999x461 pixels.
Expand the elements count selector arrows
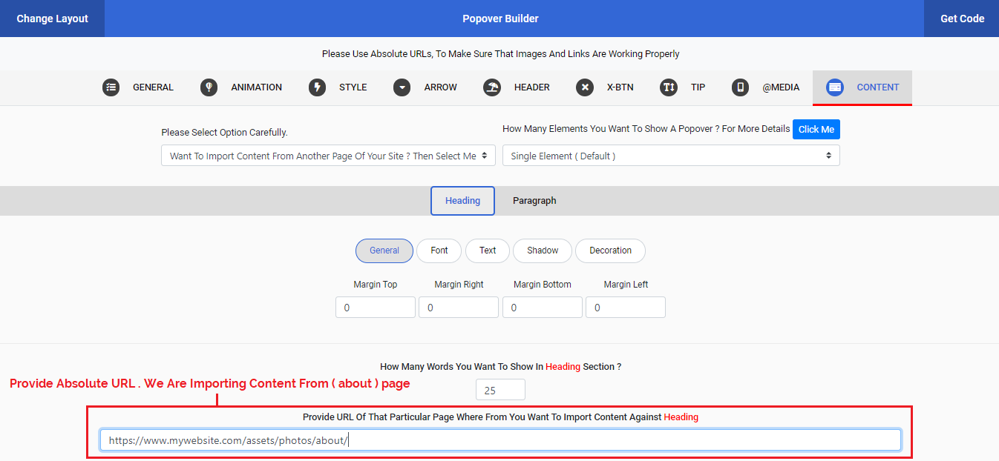830,155
